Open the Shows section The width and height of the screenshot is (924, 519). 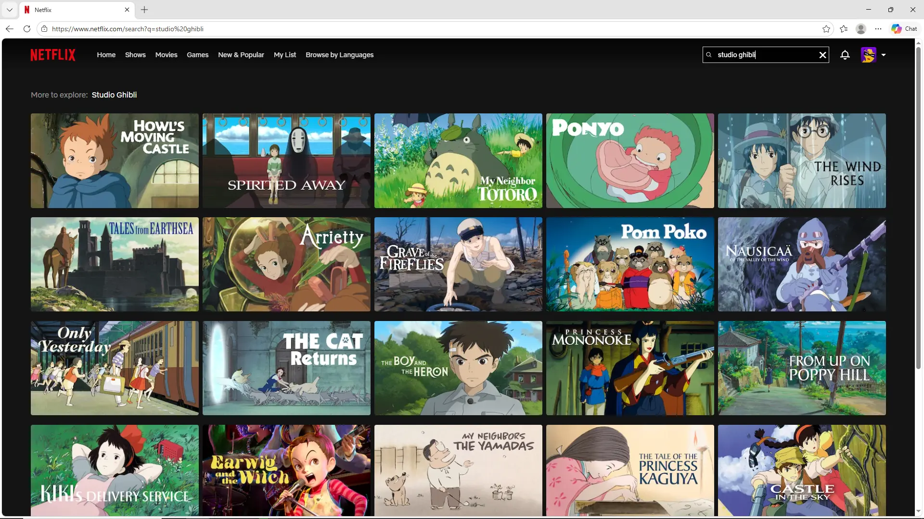[x=135, y=55]
